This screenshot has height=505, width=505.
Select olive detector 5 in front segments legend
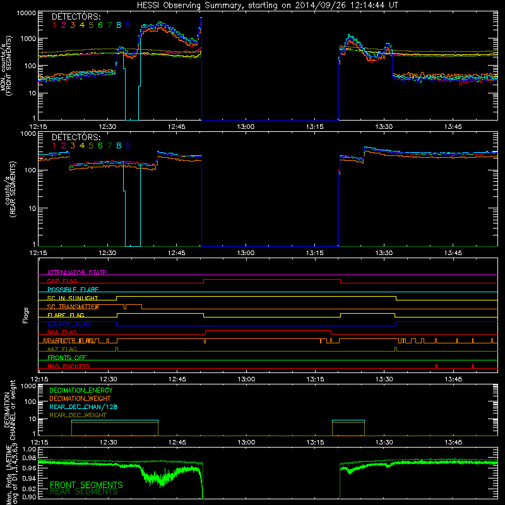tap(91, 25)
